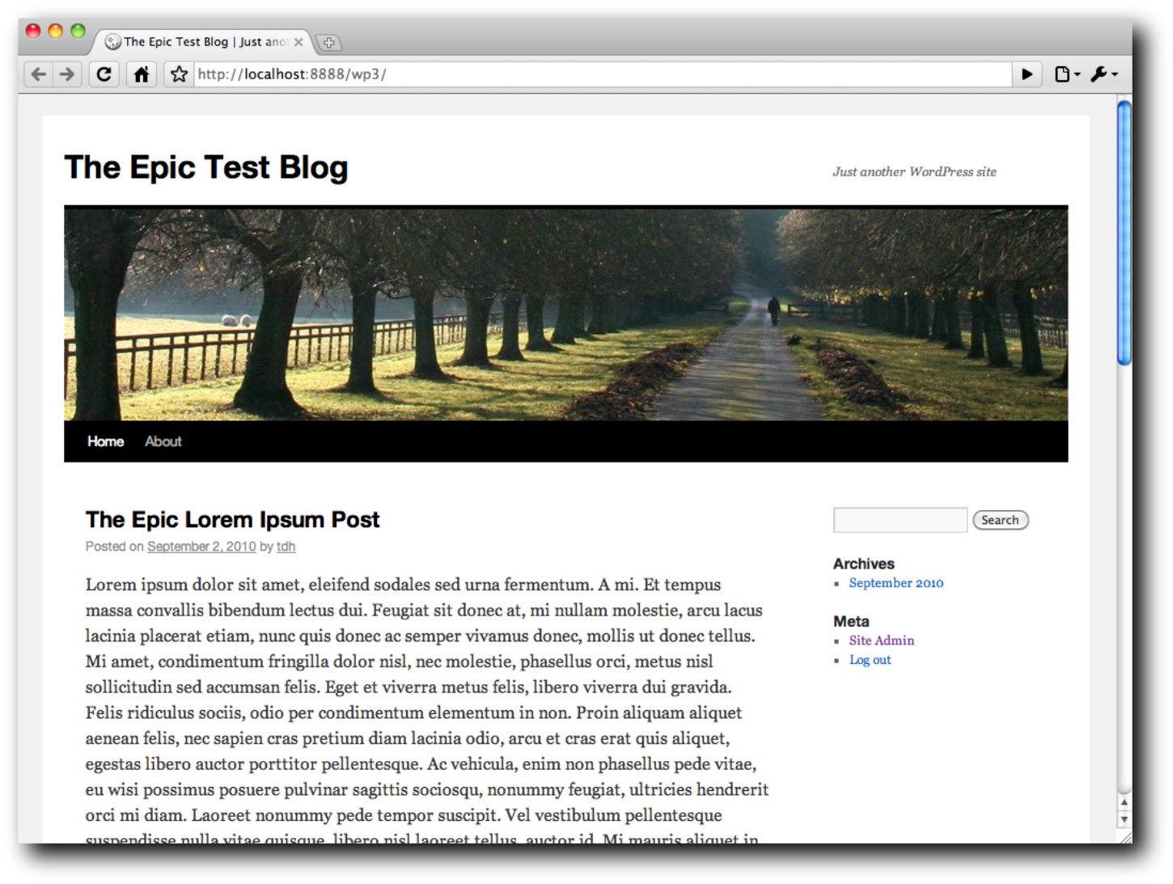
Task: Open author tdh's link
Action: pyautogui.click(x=286, y=547)
